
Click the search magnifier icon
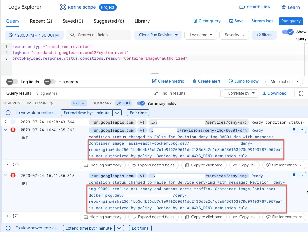click(x=73, y=35)
